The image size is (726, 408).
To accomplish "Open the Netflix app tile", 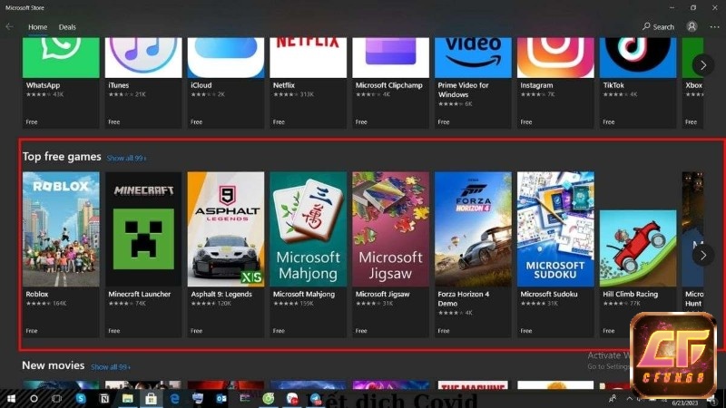I will click(x=308, y=83).
